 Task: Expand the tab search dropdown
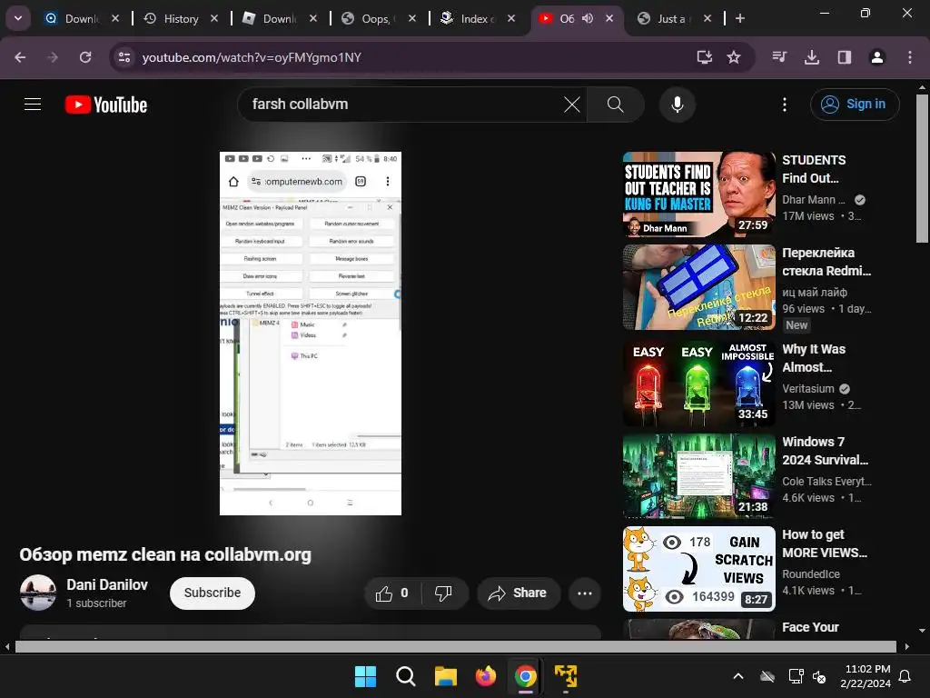(x=18, y=18)
